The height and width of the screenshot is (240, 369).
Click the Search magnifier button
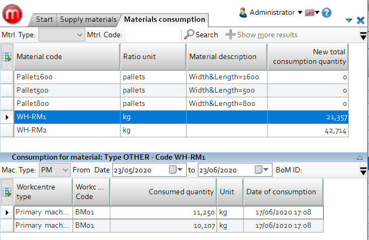tap(201, 35)
